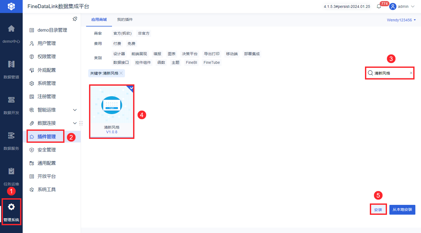Image resolution: width=421 pixels, height=233 pixels.
Task: Click the admin user avatar
Action: click(393, 6)
